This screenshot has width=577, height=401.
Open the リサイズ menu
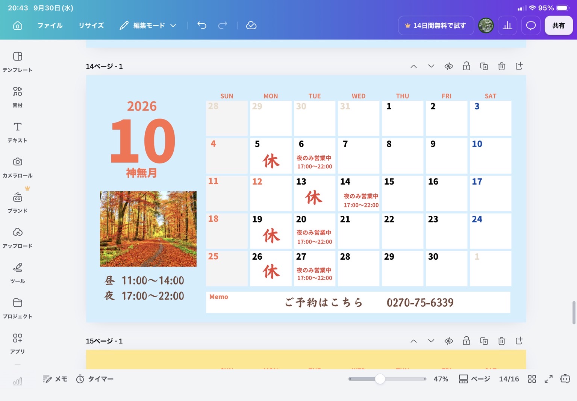(91, 26)
